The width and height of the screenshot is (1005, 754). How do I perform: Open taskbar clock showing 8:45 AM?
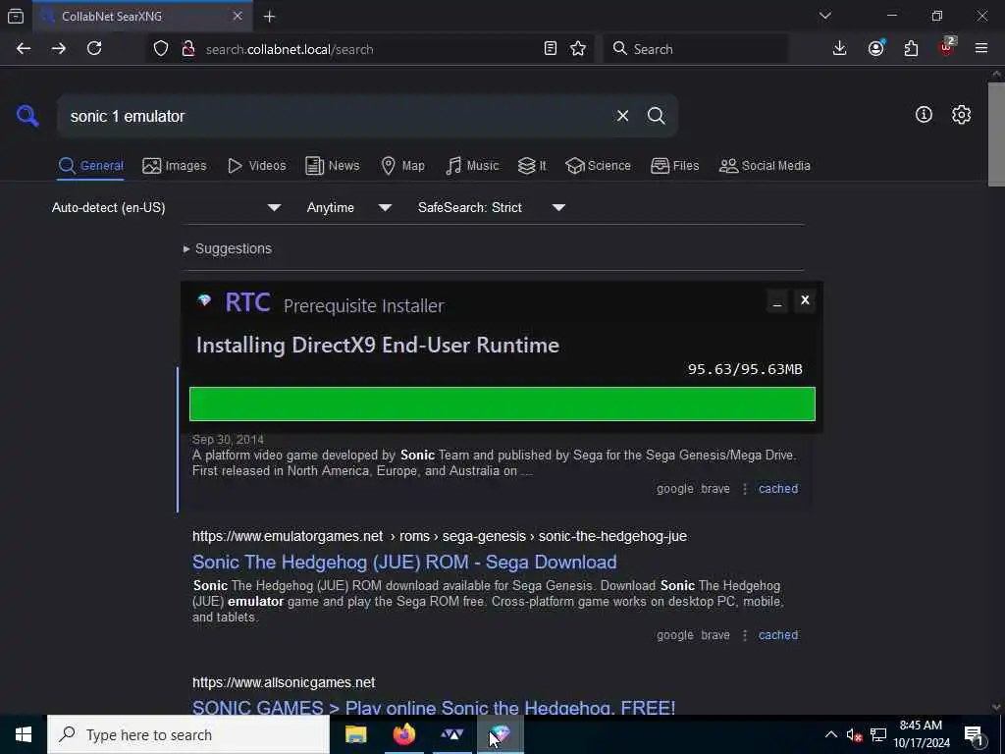tap(921, 734)
